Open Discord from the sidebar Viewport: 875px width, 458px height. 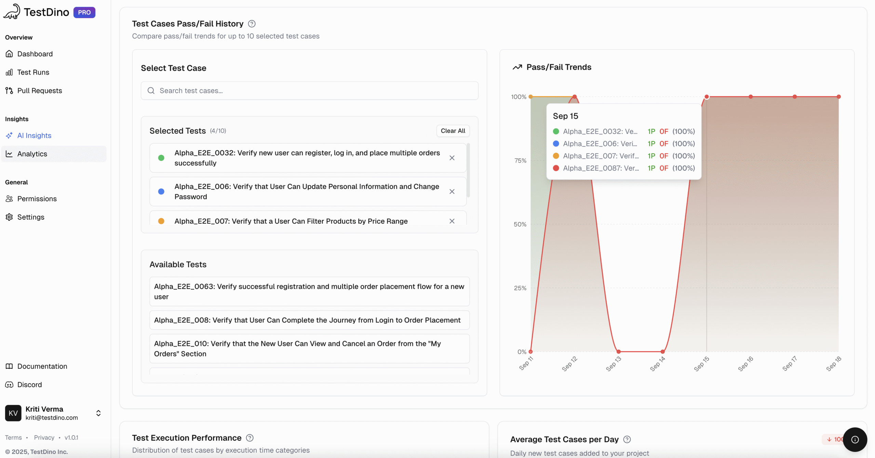pos(29,384)
